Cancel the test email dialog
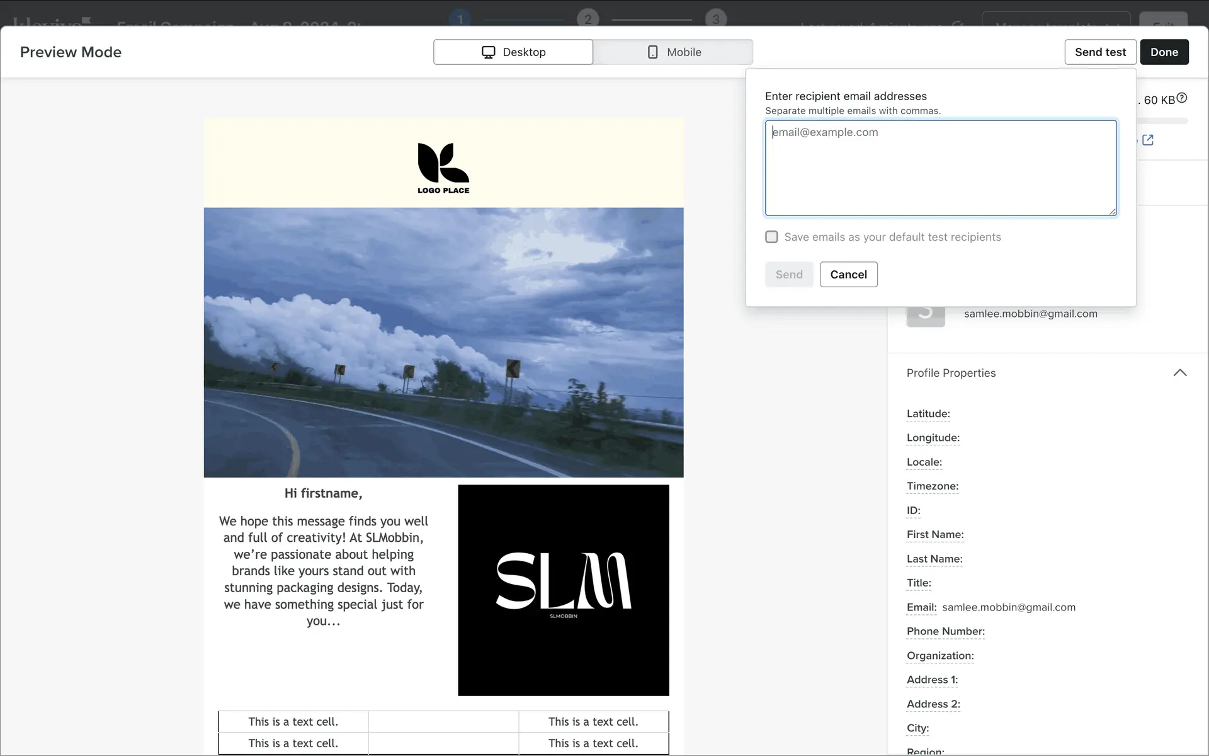This screenshot has height=756, width=1209. (848, 275)
